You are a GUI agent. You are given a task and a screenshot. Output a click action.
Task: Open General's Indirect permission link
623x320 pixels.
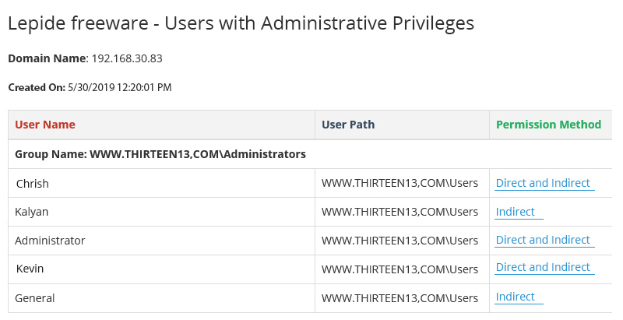coord(515,297)
